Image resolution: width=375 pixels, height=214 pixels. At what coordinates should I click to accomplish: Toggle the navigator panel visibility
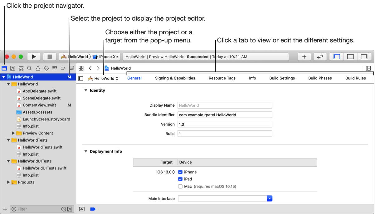click(x=337, y=56)
